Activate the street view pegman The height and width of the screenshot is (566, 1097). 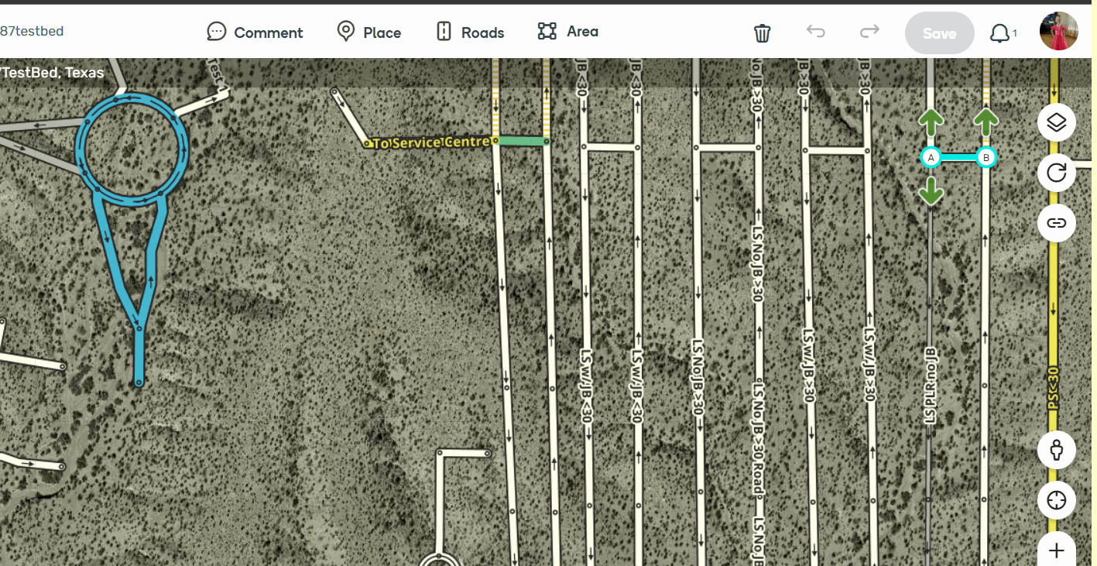pyautogui.click(x=1056, y=449)
